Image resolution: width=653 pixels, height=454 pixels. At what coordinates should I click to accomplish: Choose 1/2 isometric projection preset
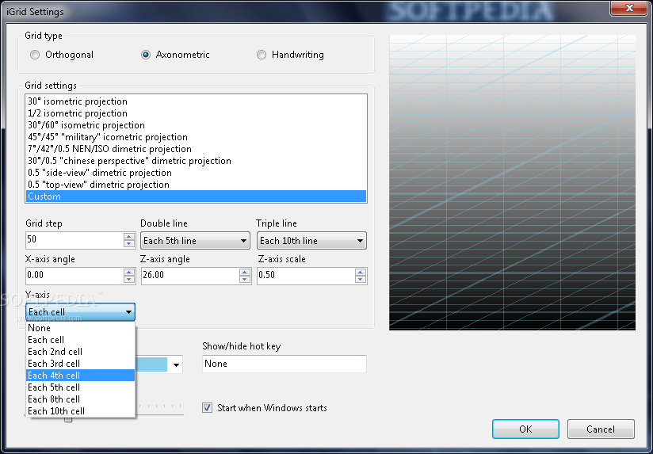pos(196,113)
